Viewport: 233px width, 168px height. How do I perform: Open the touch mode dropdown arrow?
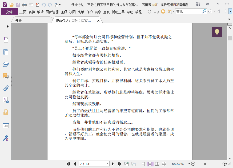(60, 5)
